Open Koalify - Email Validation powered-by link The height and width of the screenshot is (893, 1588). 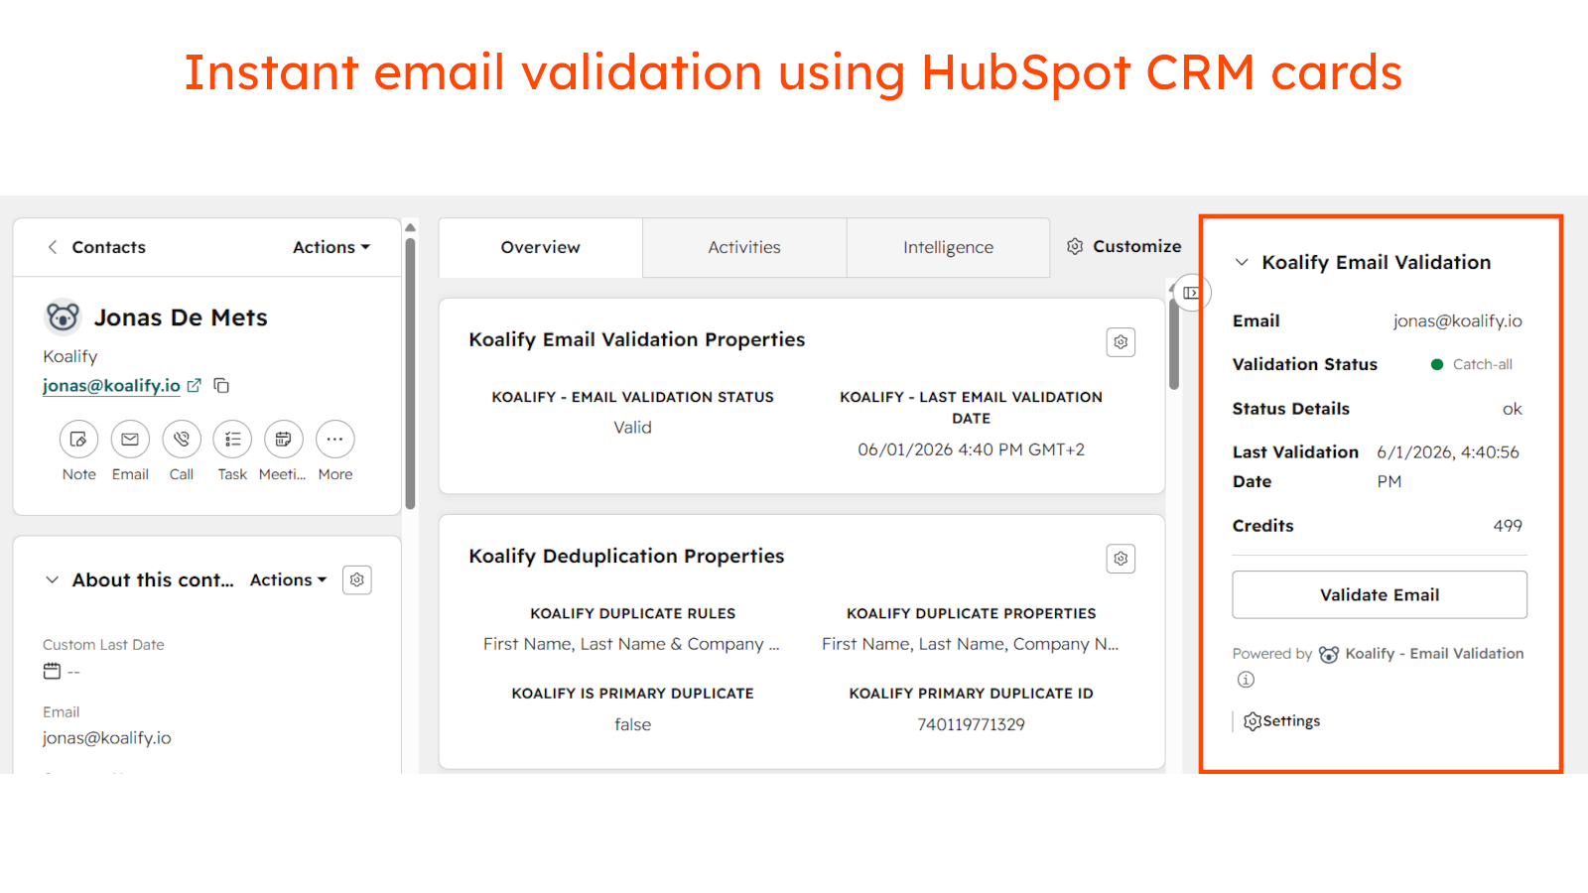[1434, 654]
